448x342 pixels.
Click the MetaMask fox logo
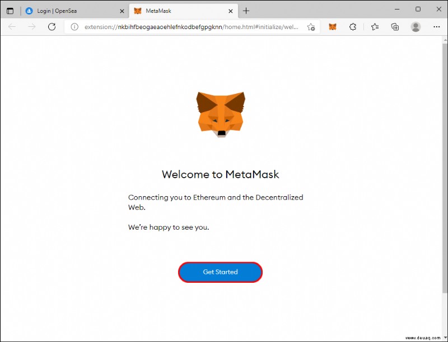point(221,115)
